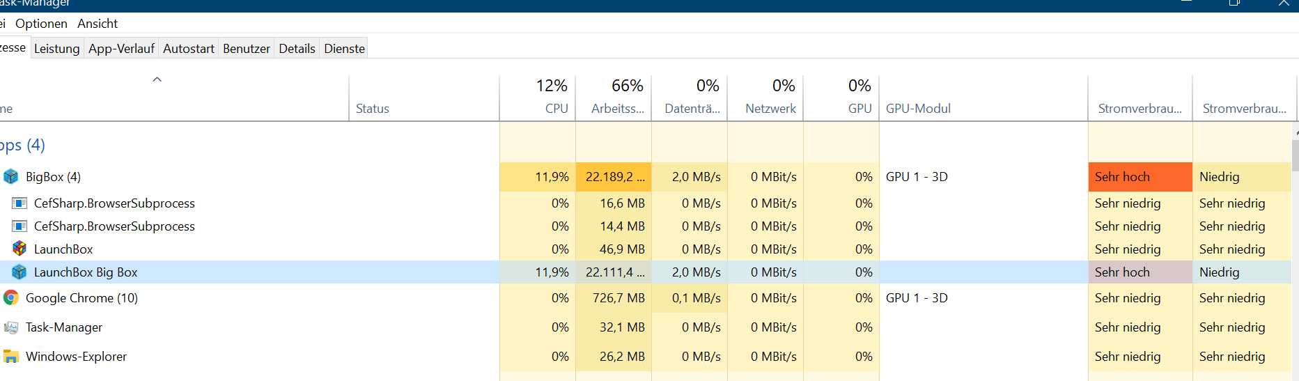Sort by Datenträger column header
The height and width of the screenshot is (381, 1299).
(690, 98)
